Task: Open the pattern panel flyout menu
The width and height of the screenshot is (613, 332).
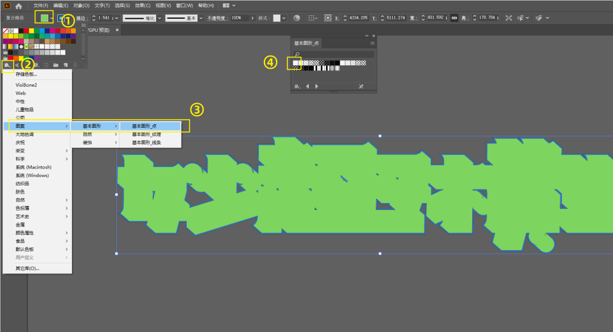Action: 372,43
